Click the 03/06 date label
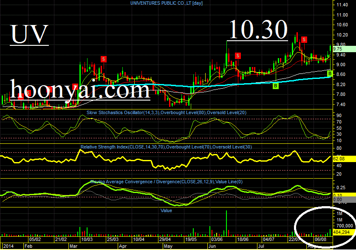The image size is (356, 252). pos(217,240)
